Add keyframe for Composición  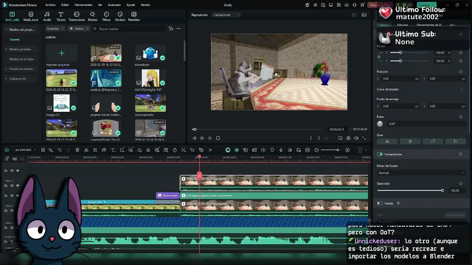(x=461, y=154)
